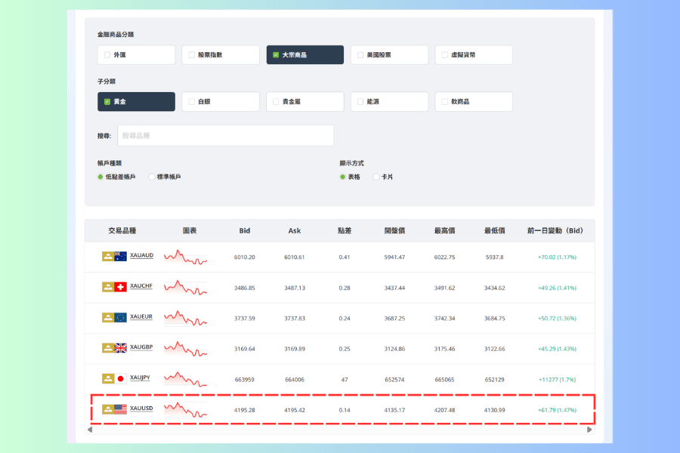Click the XAUJPY gold-Japan flag icon

click(x=115, y=378)
